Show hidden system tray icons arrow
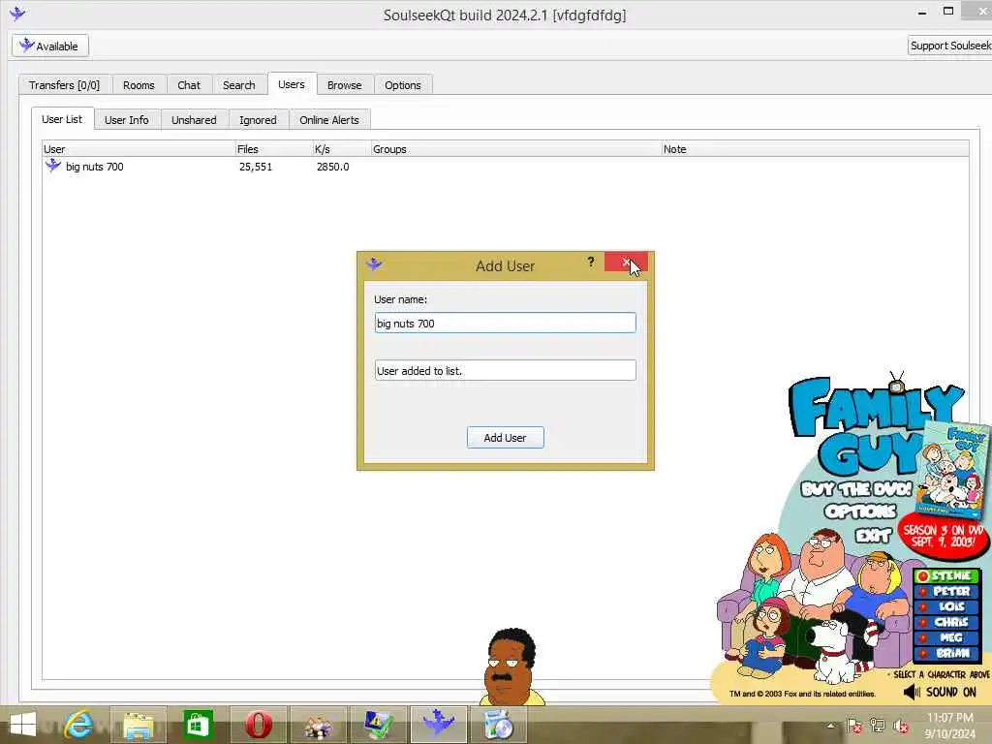Screen dimensions: 992x744 click(x=830, y=726)
